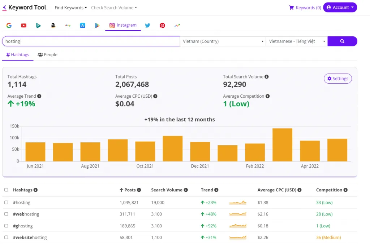Select the Google Play platform icon

tap(97, 25)
